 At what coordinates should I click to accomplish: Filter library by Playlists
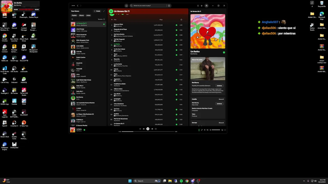[74, 15]
